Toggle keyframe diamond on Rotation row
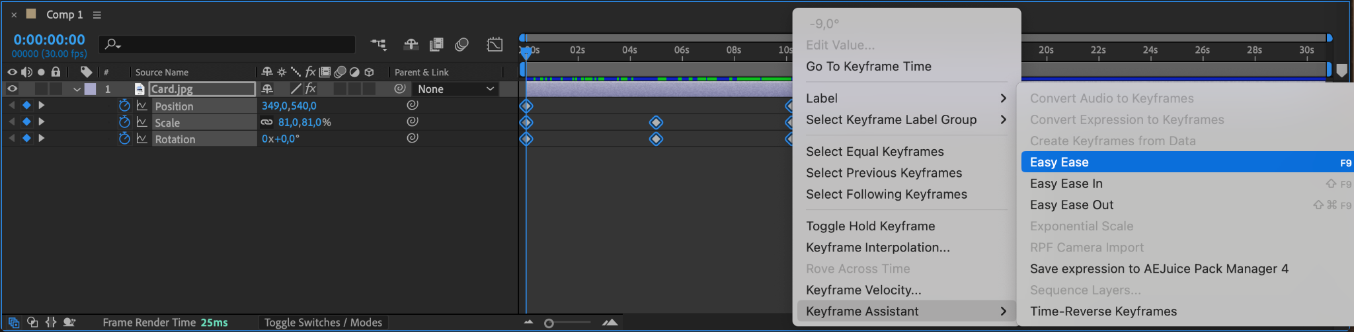This screenshot has width=1354, height=332. coord(26,138)
